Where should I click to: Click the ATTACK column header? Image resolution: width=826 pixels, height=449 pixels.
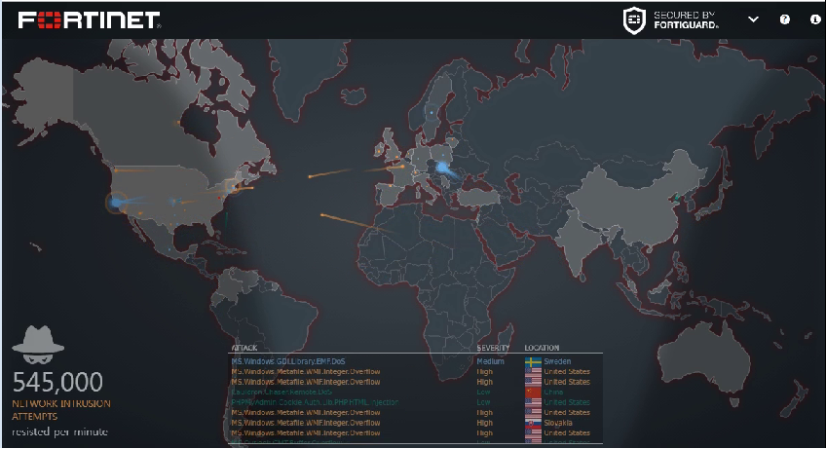coord(244,348)
